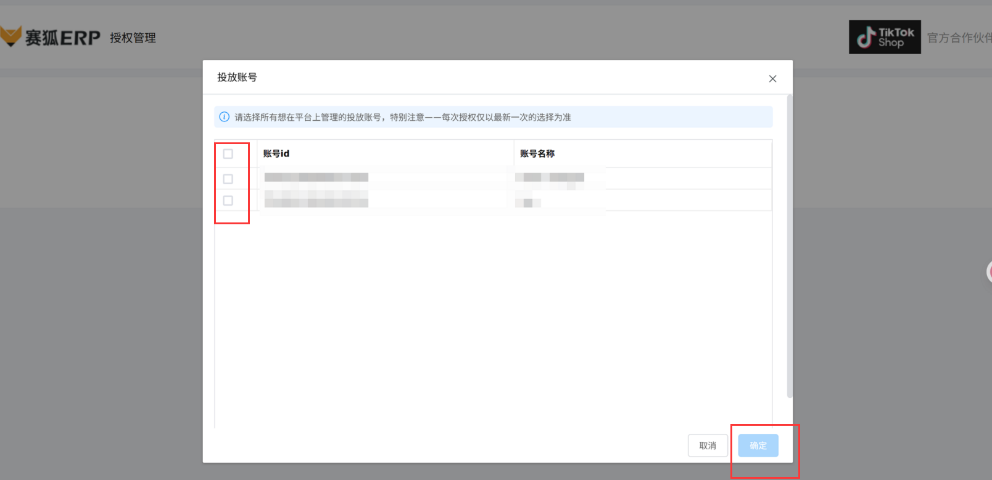The height and width of the screenshot is (480, 992).
Task: Click the 赛狐ERP fox logo
Action: click(11, 36)
